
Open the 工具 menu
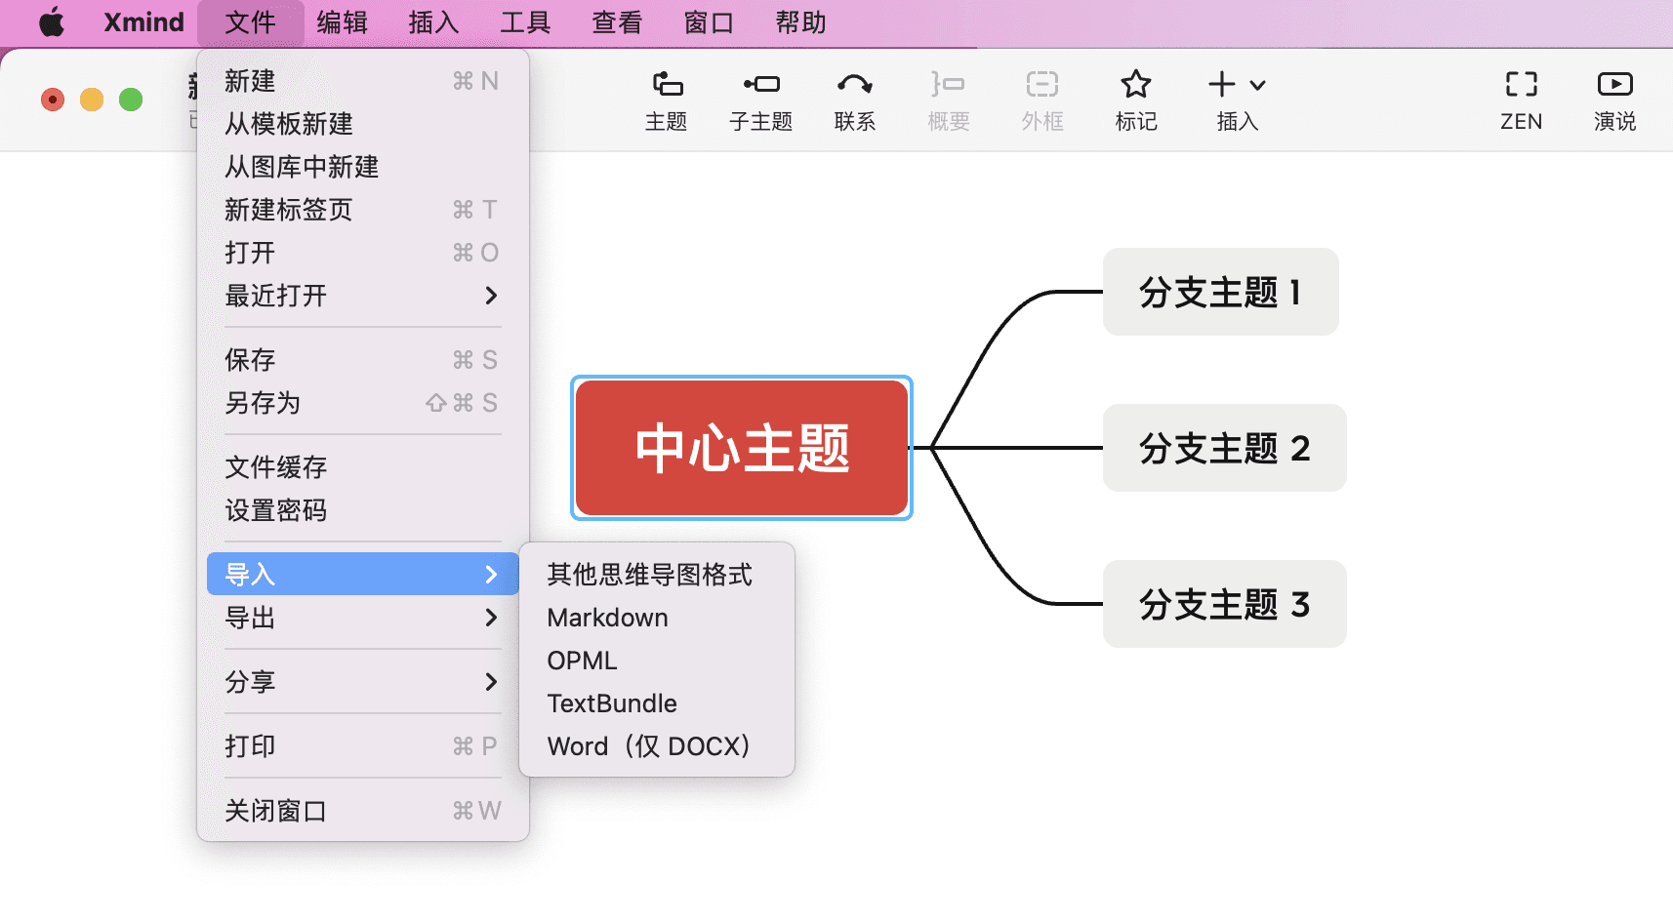(x=525, y=22)
